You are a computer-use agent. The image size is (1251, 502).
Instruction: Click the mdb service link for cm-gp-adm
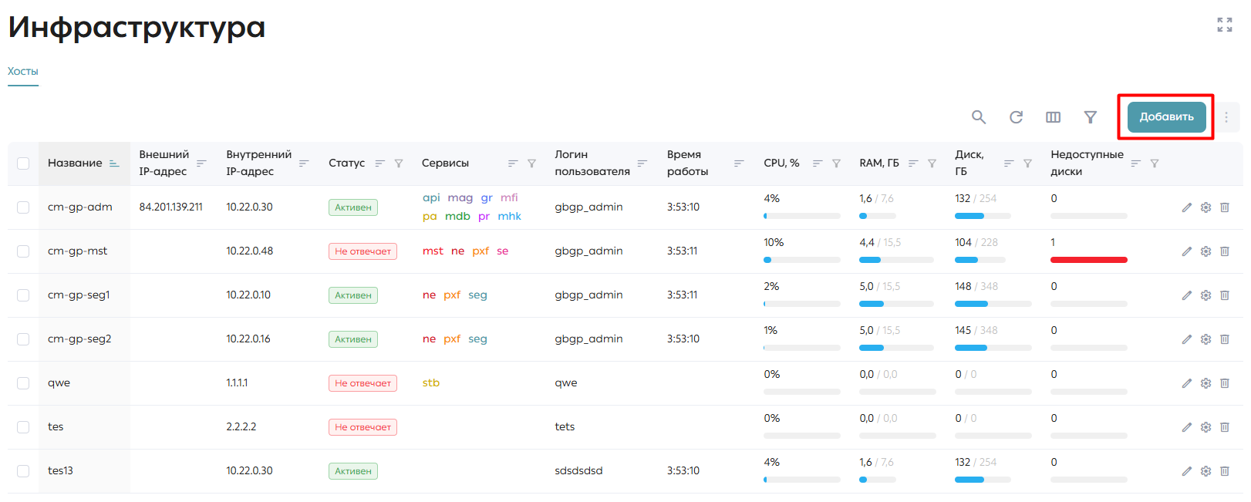(x=457, y=216)
